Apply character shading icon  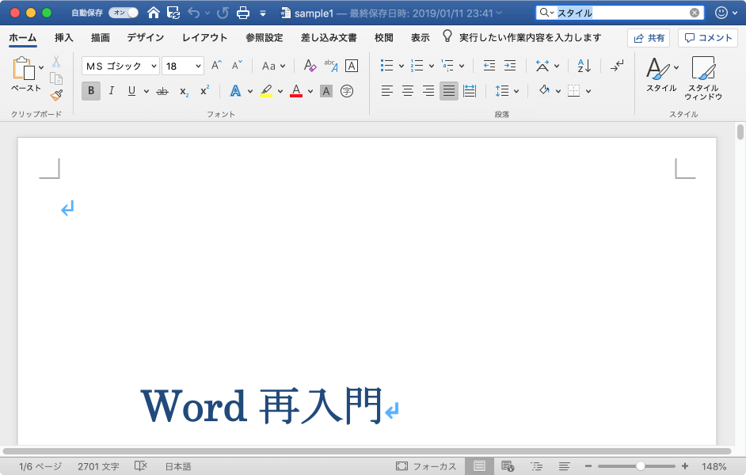coord(326,91)
